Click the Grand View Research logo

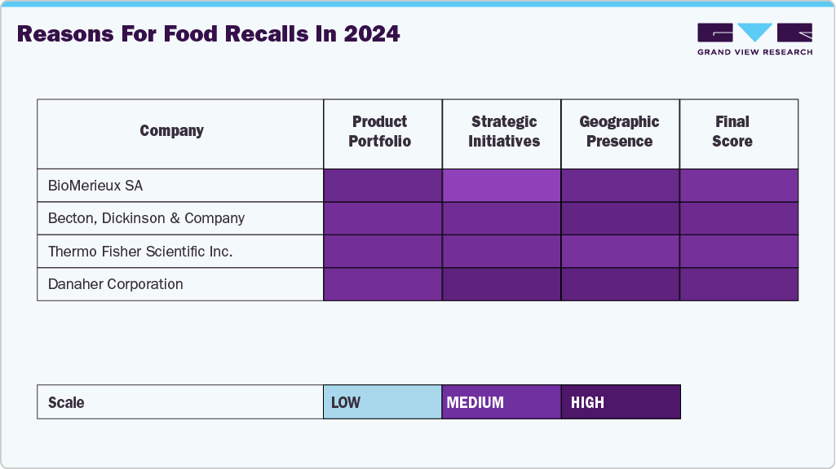point(754,39)
